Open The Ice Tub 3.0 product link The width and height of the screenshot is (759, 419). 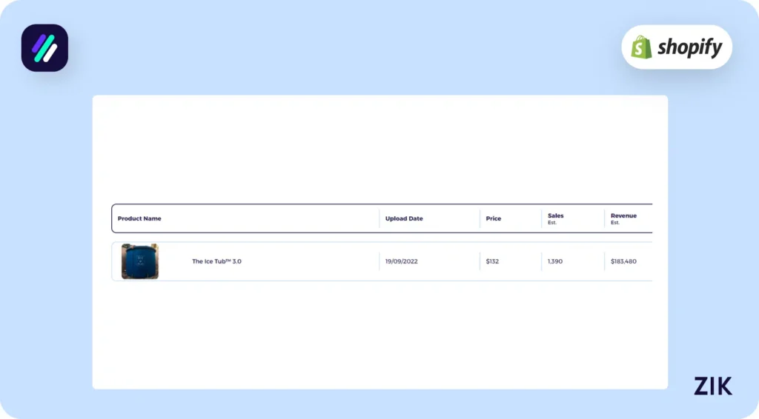[216, 261]
